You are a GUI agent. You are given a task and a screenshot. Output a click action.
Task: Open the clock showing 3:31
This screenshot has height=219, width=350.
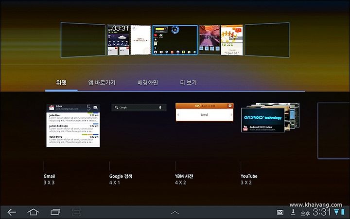point(322,212)
